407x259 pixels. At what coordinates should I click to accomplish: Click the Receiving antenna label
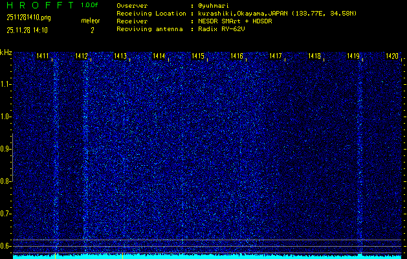coord(149,29)
